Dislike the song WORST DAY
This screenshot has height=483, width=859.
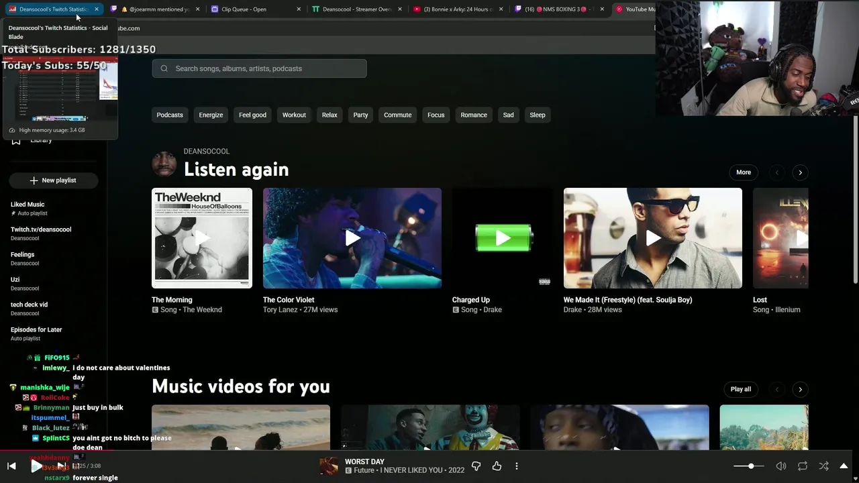pyautogui.click(x=476, y=466)
